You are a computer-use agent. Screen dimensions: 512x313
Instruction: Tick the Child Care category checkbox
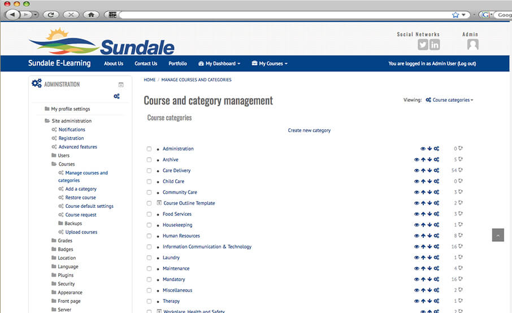coord(149,181)
